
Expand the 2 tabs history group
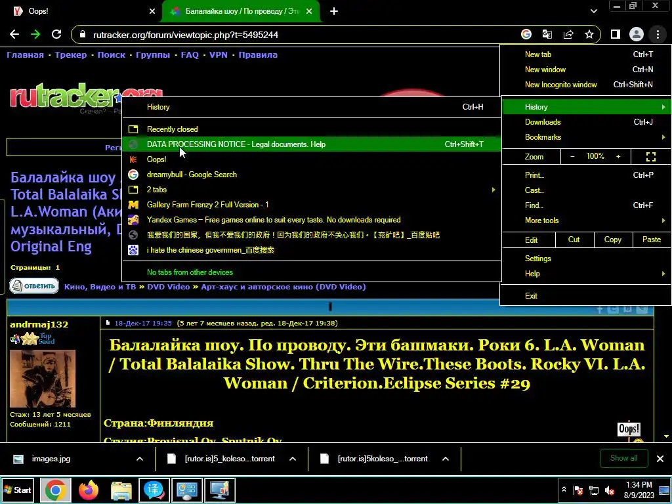pyautogui.click(x=312, y=190)
